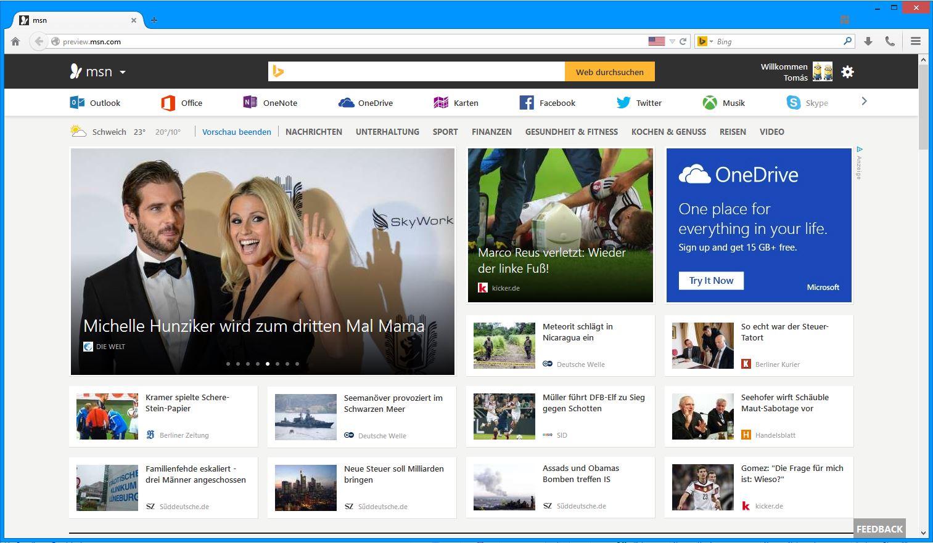The width and height of the screenshot is (933, 543).
Task: Click Vorschau beenden link
Action: 237,132
